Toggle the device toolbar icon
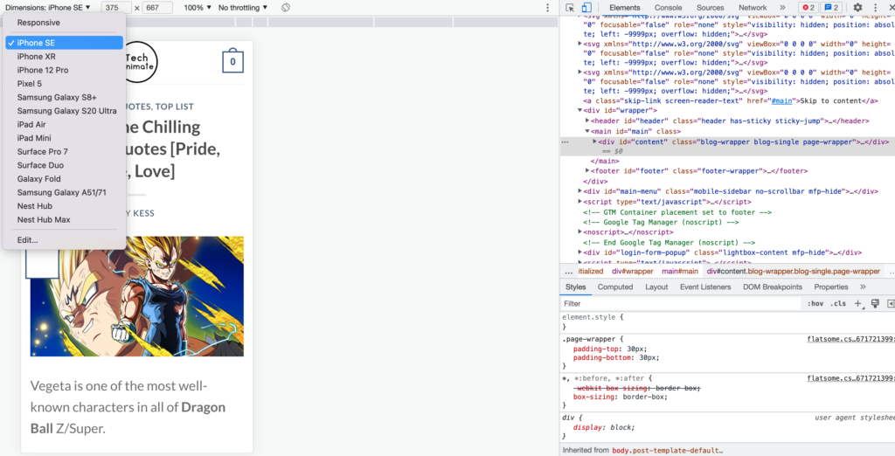 [586, 8]
